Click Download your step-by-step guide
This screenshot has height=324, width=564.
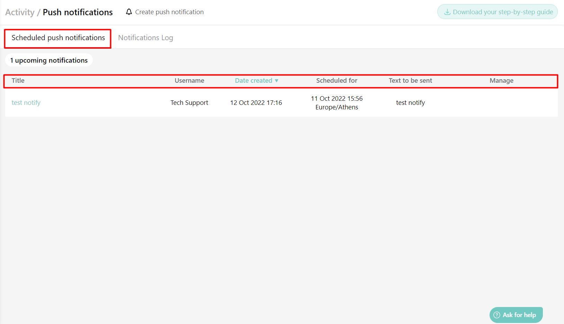coord(497,11)
